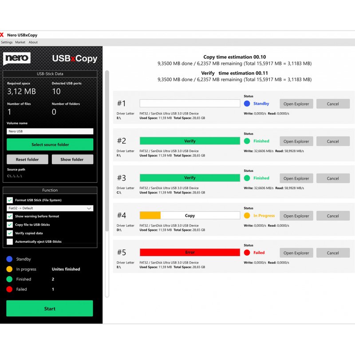Toggle Verify copied data checkbox
This screenshot has height=355, width=355.
coord(10,233)
